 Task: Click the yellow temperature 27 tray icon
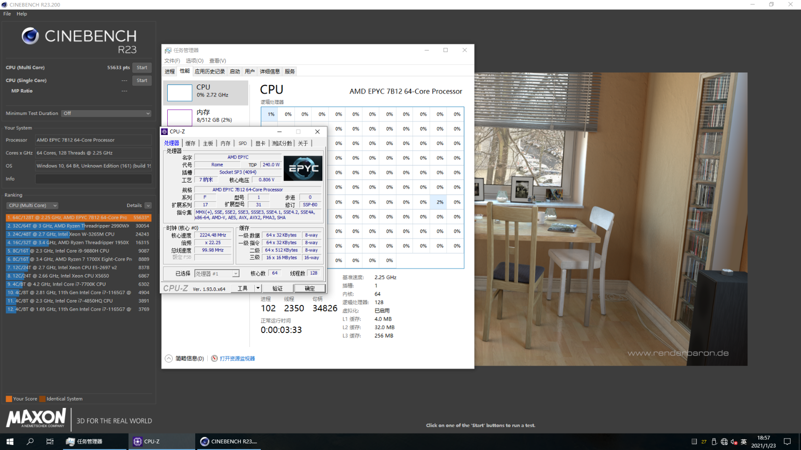[704, 441]
